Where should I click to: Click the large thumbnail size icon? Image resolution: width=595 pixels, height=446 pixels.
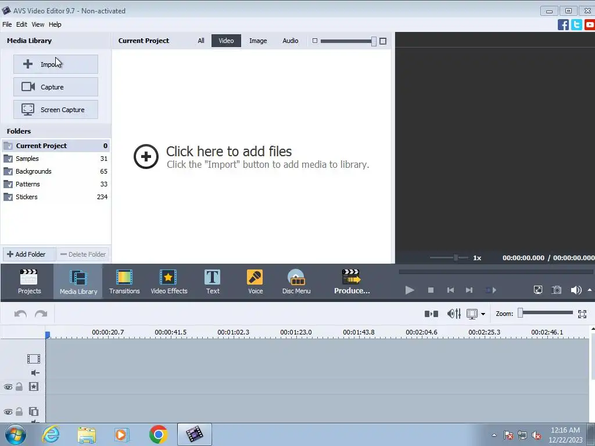coord(383,41)
